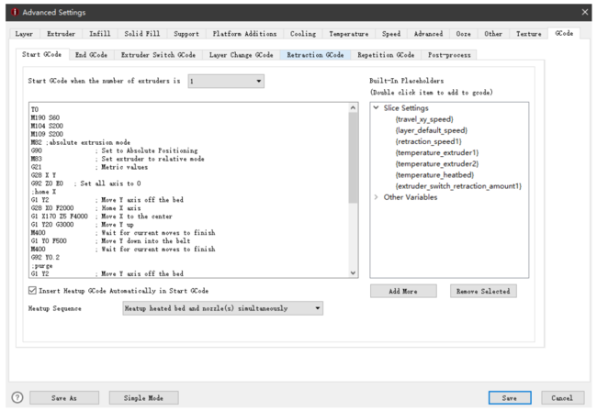Open the End GCode sub-tab
This screenshot has width=597, height=411.
tap(90, 55)
